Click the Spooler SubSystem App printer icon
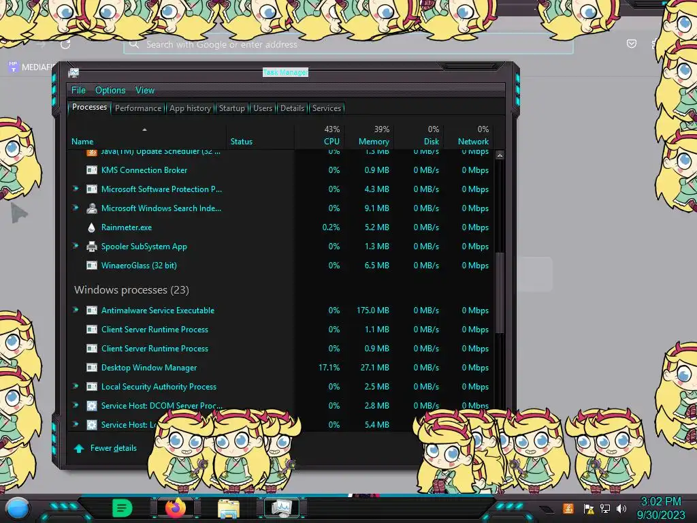Screen dimensions: 697x523 (x=92, y=247)
